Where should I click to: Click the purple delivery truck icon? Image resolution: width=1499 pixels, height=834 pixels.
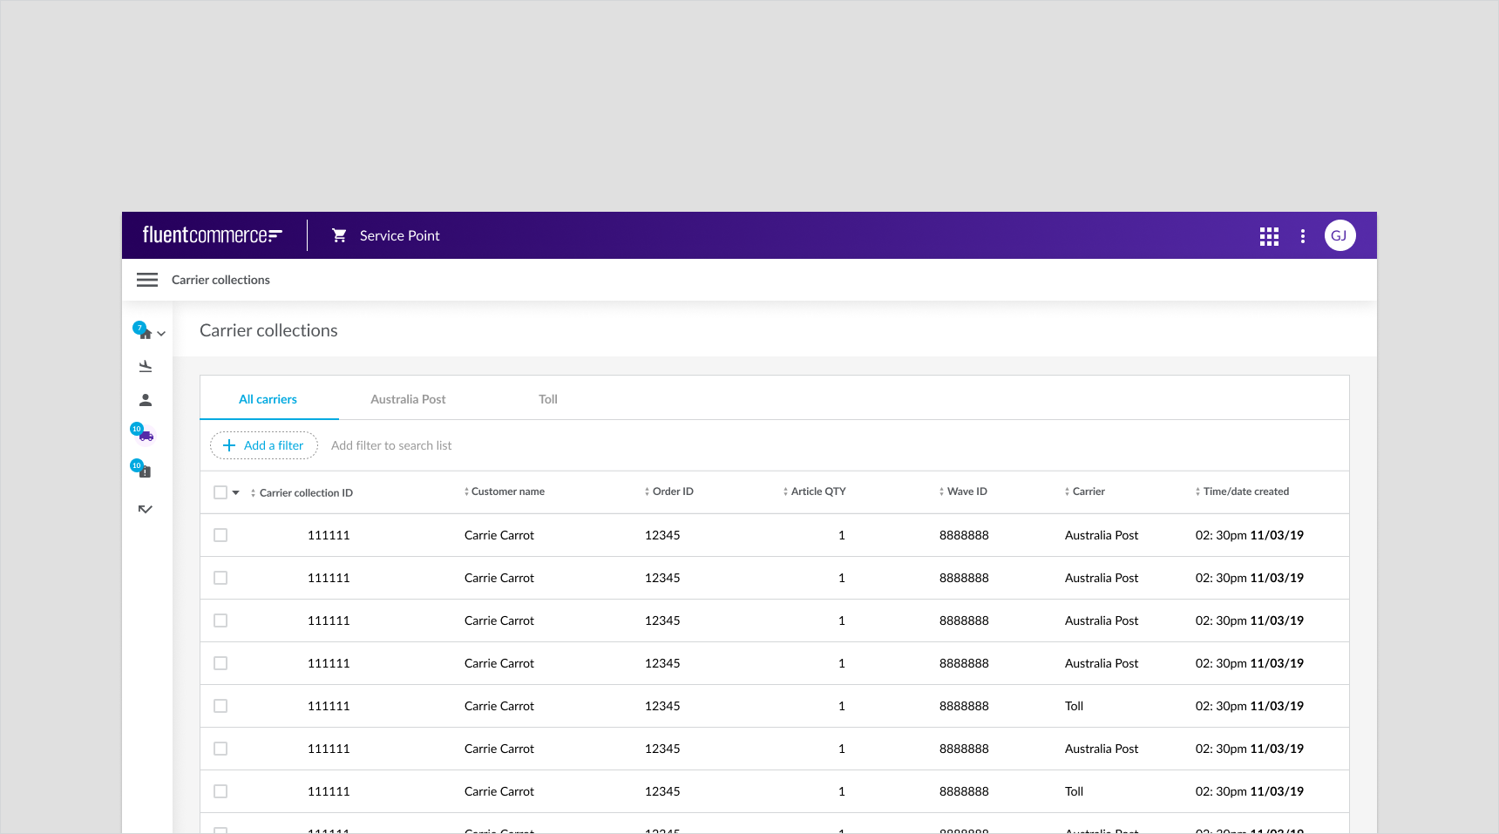[x=146, y=436]
